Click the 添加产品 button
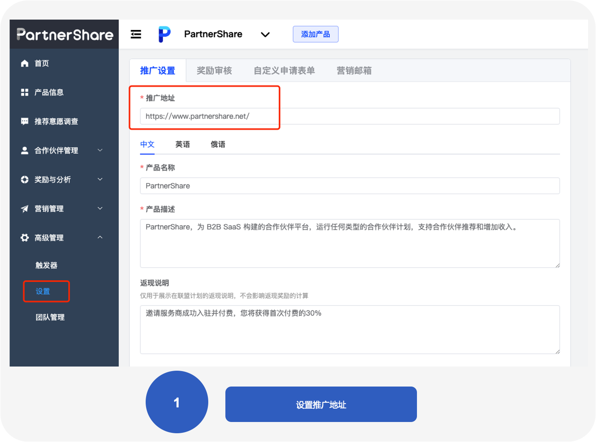Image resolution: width=596 pixels, height=442 pixels. 316,34
